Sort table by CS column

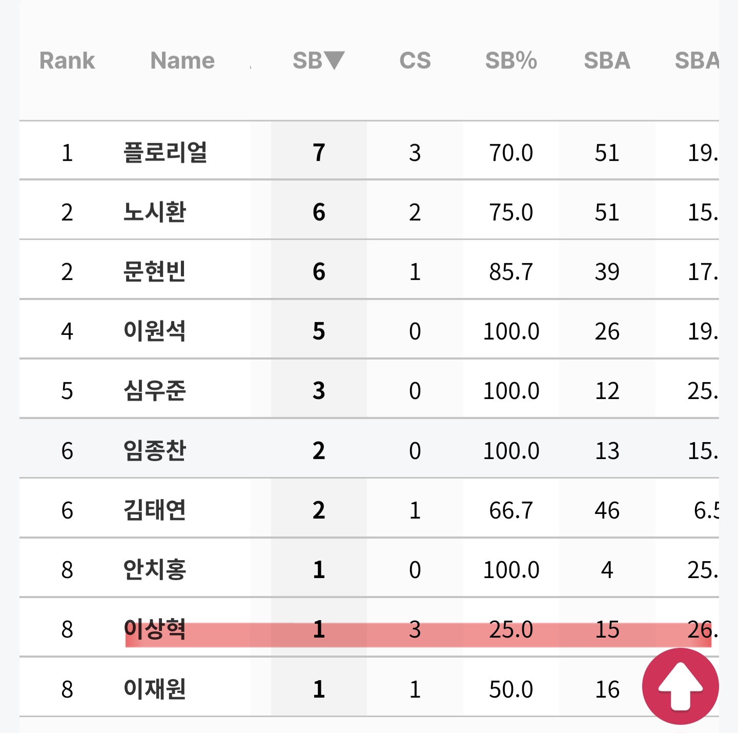click(415, 61)
